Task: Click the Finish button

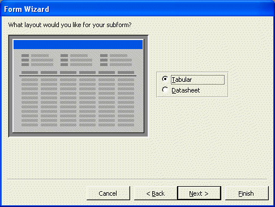Action: point(247,193)
